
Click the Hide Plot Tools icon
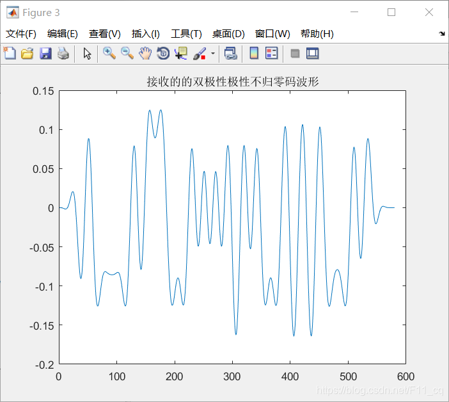click(x=295, y=53)
